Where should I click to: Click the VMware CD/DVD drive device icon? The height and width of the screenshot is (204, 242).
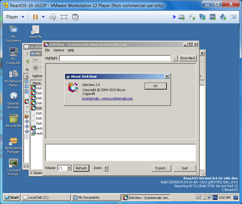click(x=192, y=17)
